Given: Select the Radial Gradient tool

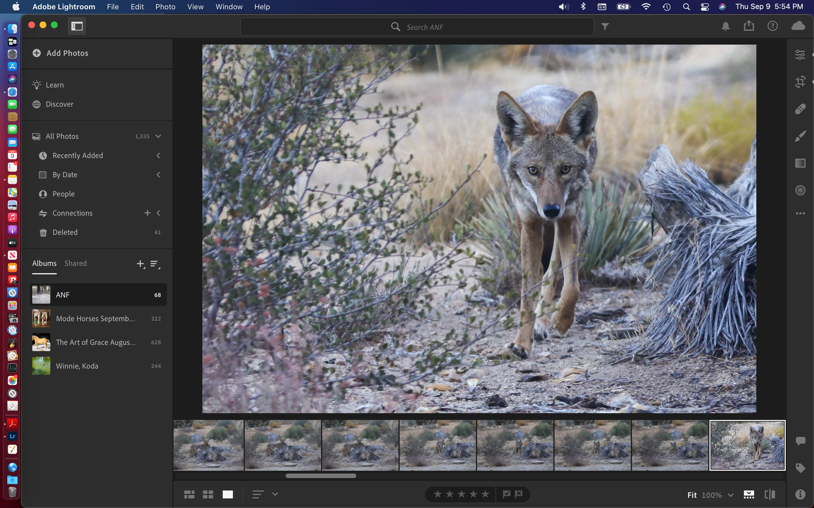Looking at the screenshot, I should click(x=800, y=190).
